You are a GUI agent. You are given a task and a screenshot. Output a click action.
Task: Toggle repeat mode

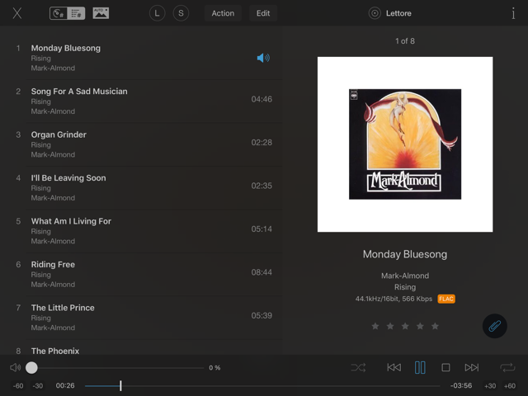coord(507,367)
